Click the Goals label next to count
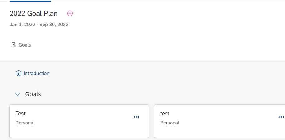Screen dimensions: 285x140 [25, 45]
